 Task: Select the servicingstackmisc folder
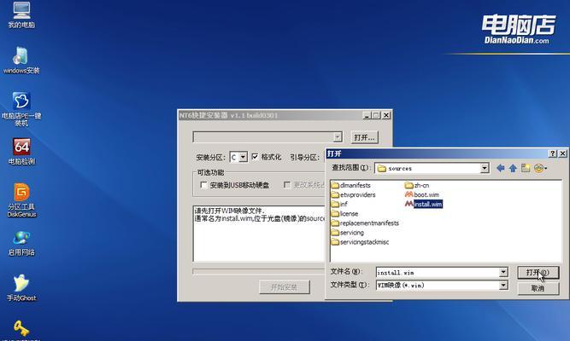coord(361,242)
